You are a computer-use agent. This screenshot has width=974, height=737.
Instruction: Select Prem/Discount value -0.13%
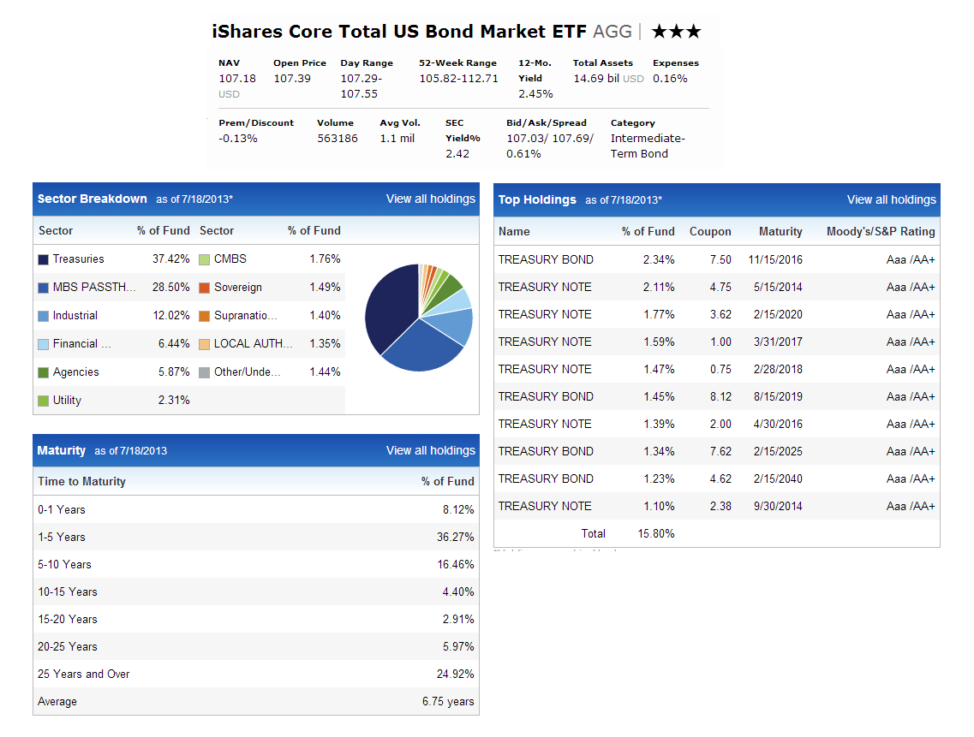pyautogui.click(x=238, y=138)
